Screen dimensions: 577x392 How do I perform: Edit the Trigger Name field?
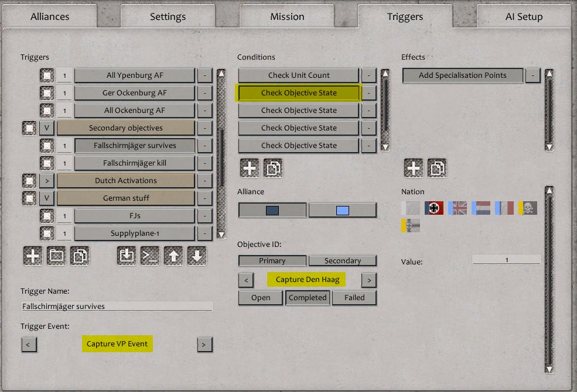coord(117,306)
